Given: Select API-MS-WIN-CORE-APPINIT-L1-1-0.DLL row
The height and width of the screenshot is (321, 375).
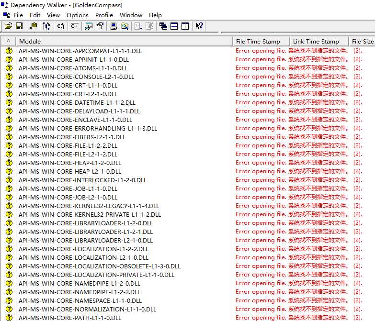Looking at the screenshot, I should click(x=188, y=59).
